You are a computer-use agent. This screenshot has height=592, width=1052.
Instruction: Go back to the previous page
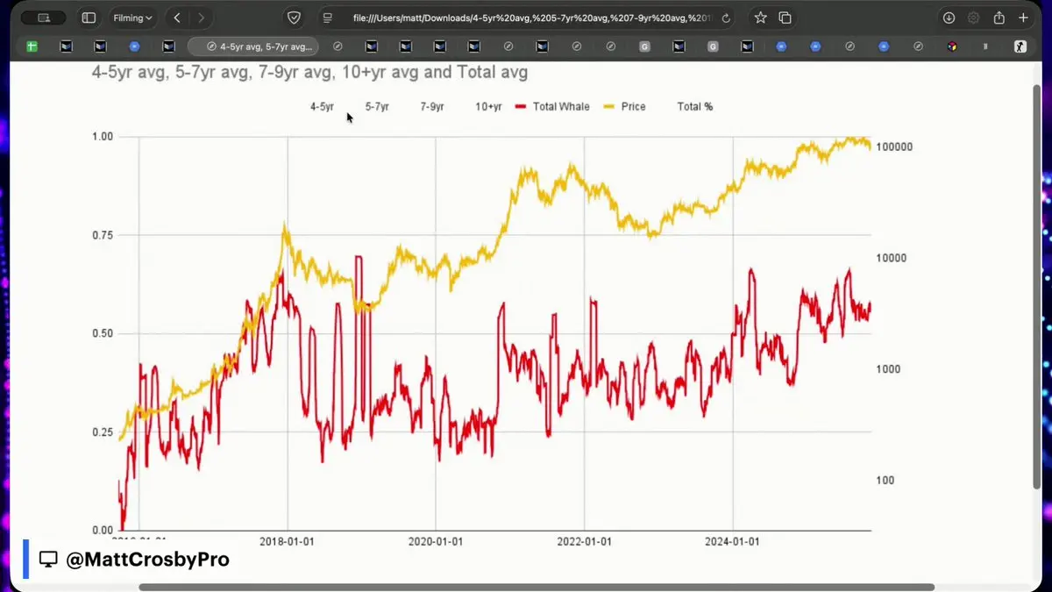[x=177, y=18]
